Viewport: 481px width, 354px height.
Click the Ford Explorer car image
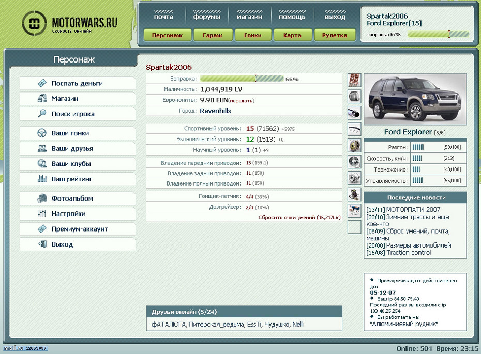(415, 99)
